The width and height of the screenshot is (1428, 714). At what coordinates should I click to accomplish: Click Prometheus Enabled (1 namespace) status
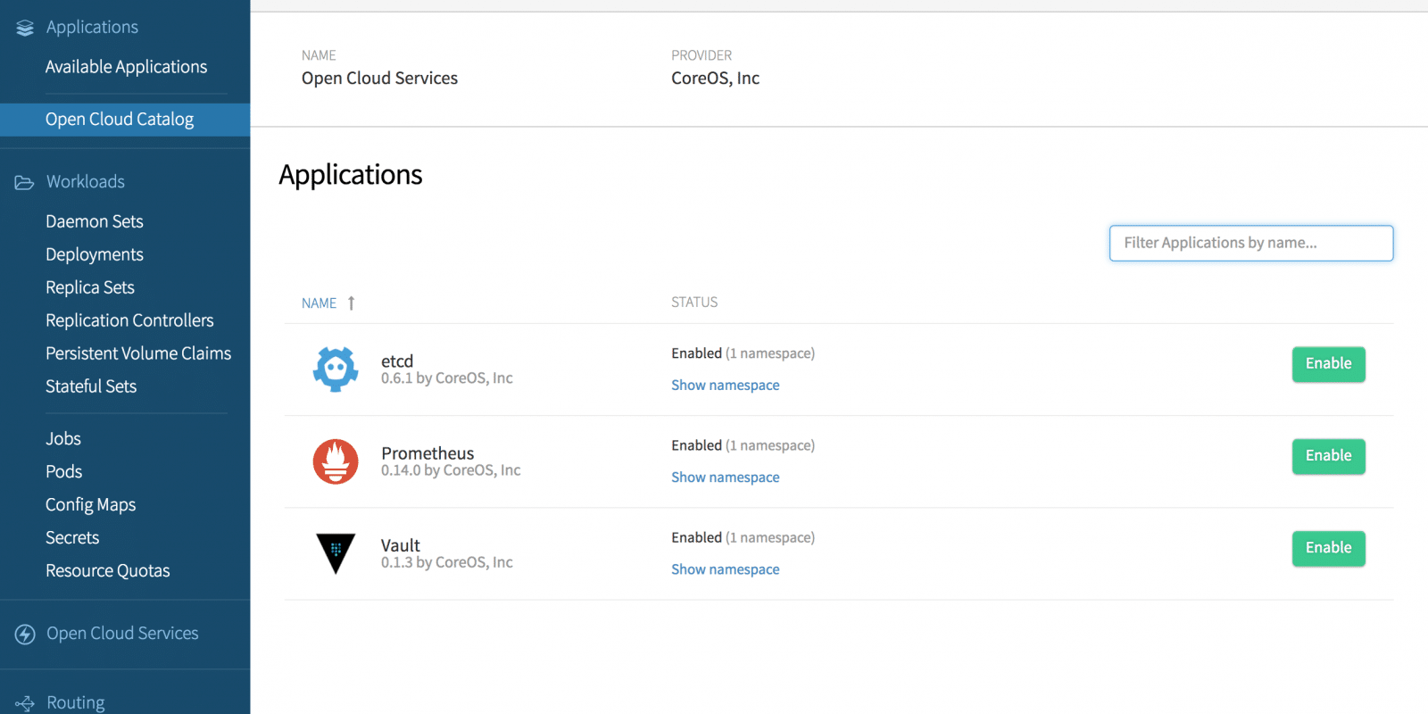743,445
